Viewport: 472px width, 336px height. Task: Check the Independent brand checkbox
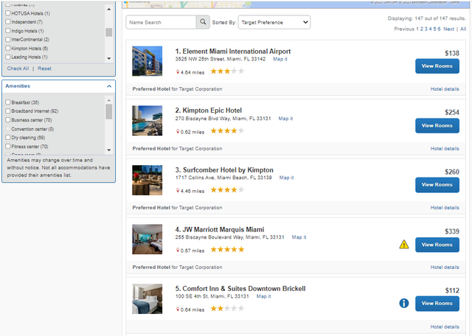(8, 21)
